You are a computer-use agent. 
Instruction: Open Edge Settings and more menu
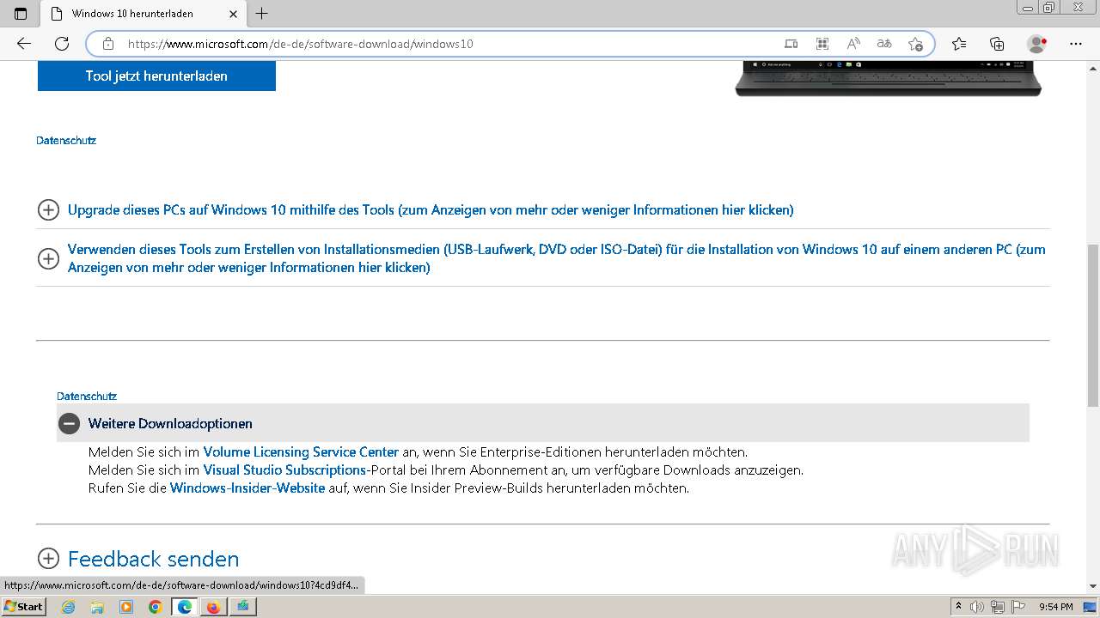click(1075, 44)
